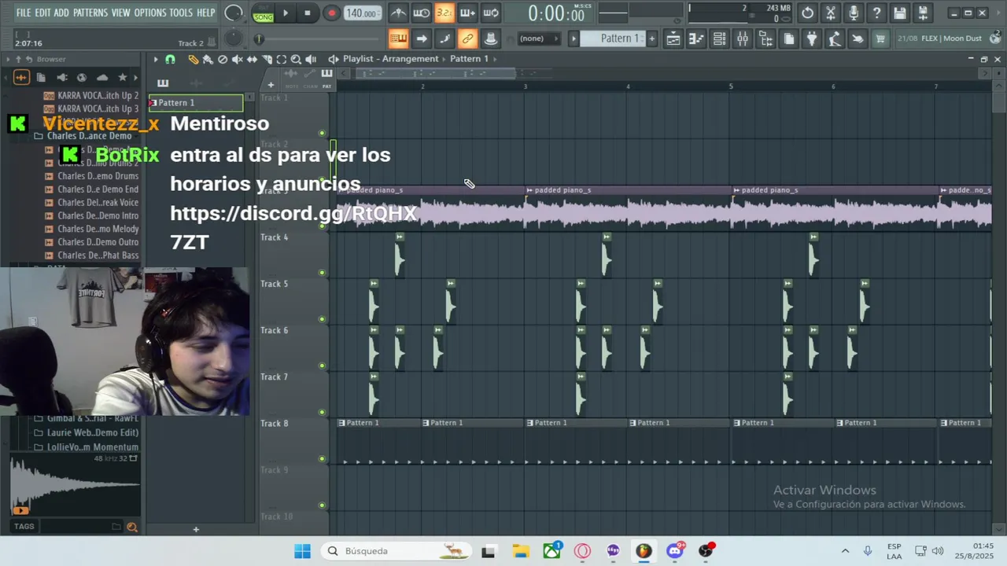This screenshot has width=1007, height=566.
Task: Open the plugin picker icon
Action: [812, 39]
